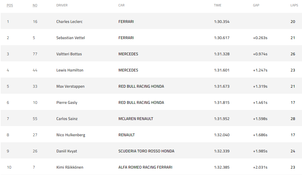Select Sebastian Vettel in the driver column
302x175 pixels.
coord(70,38)
